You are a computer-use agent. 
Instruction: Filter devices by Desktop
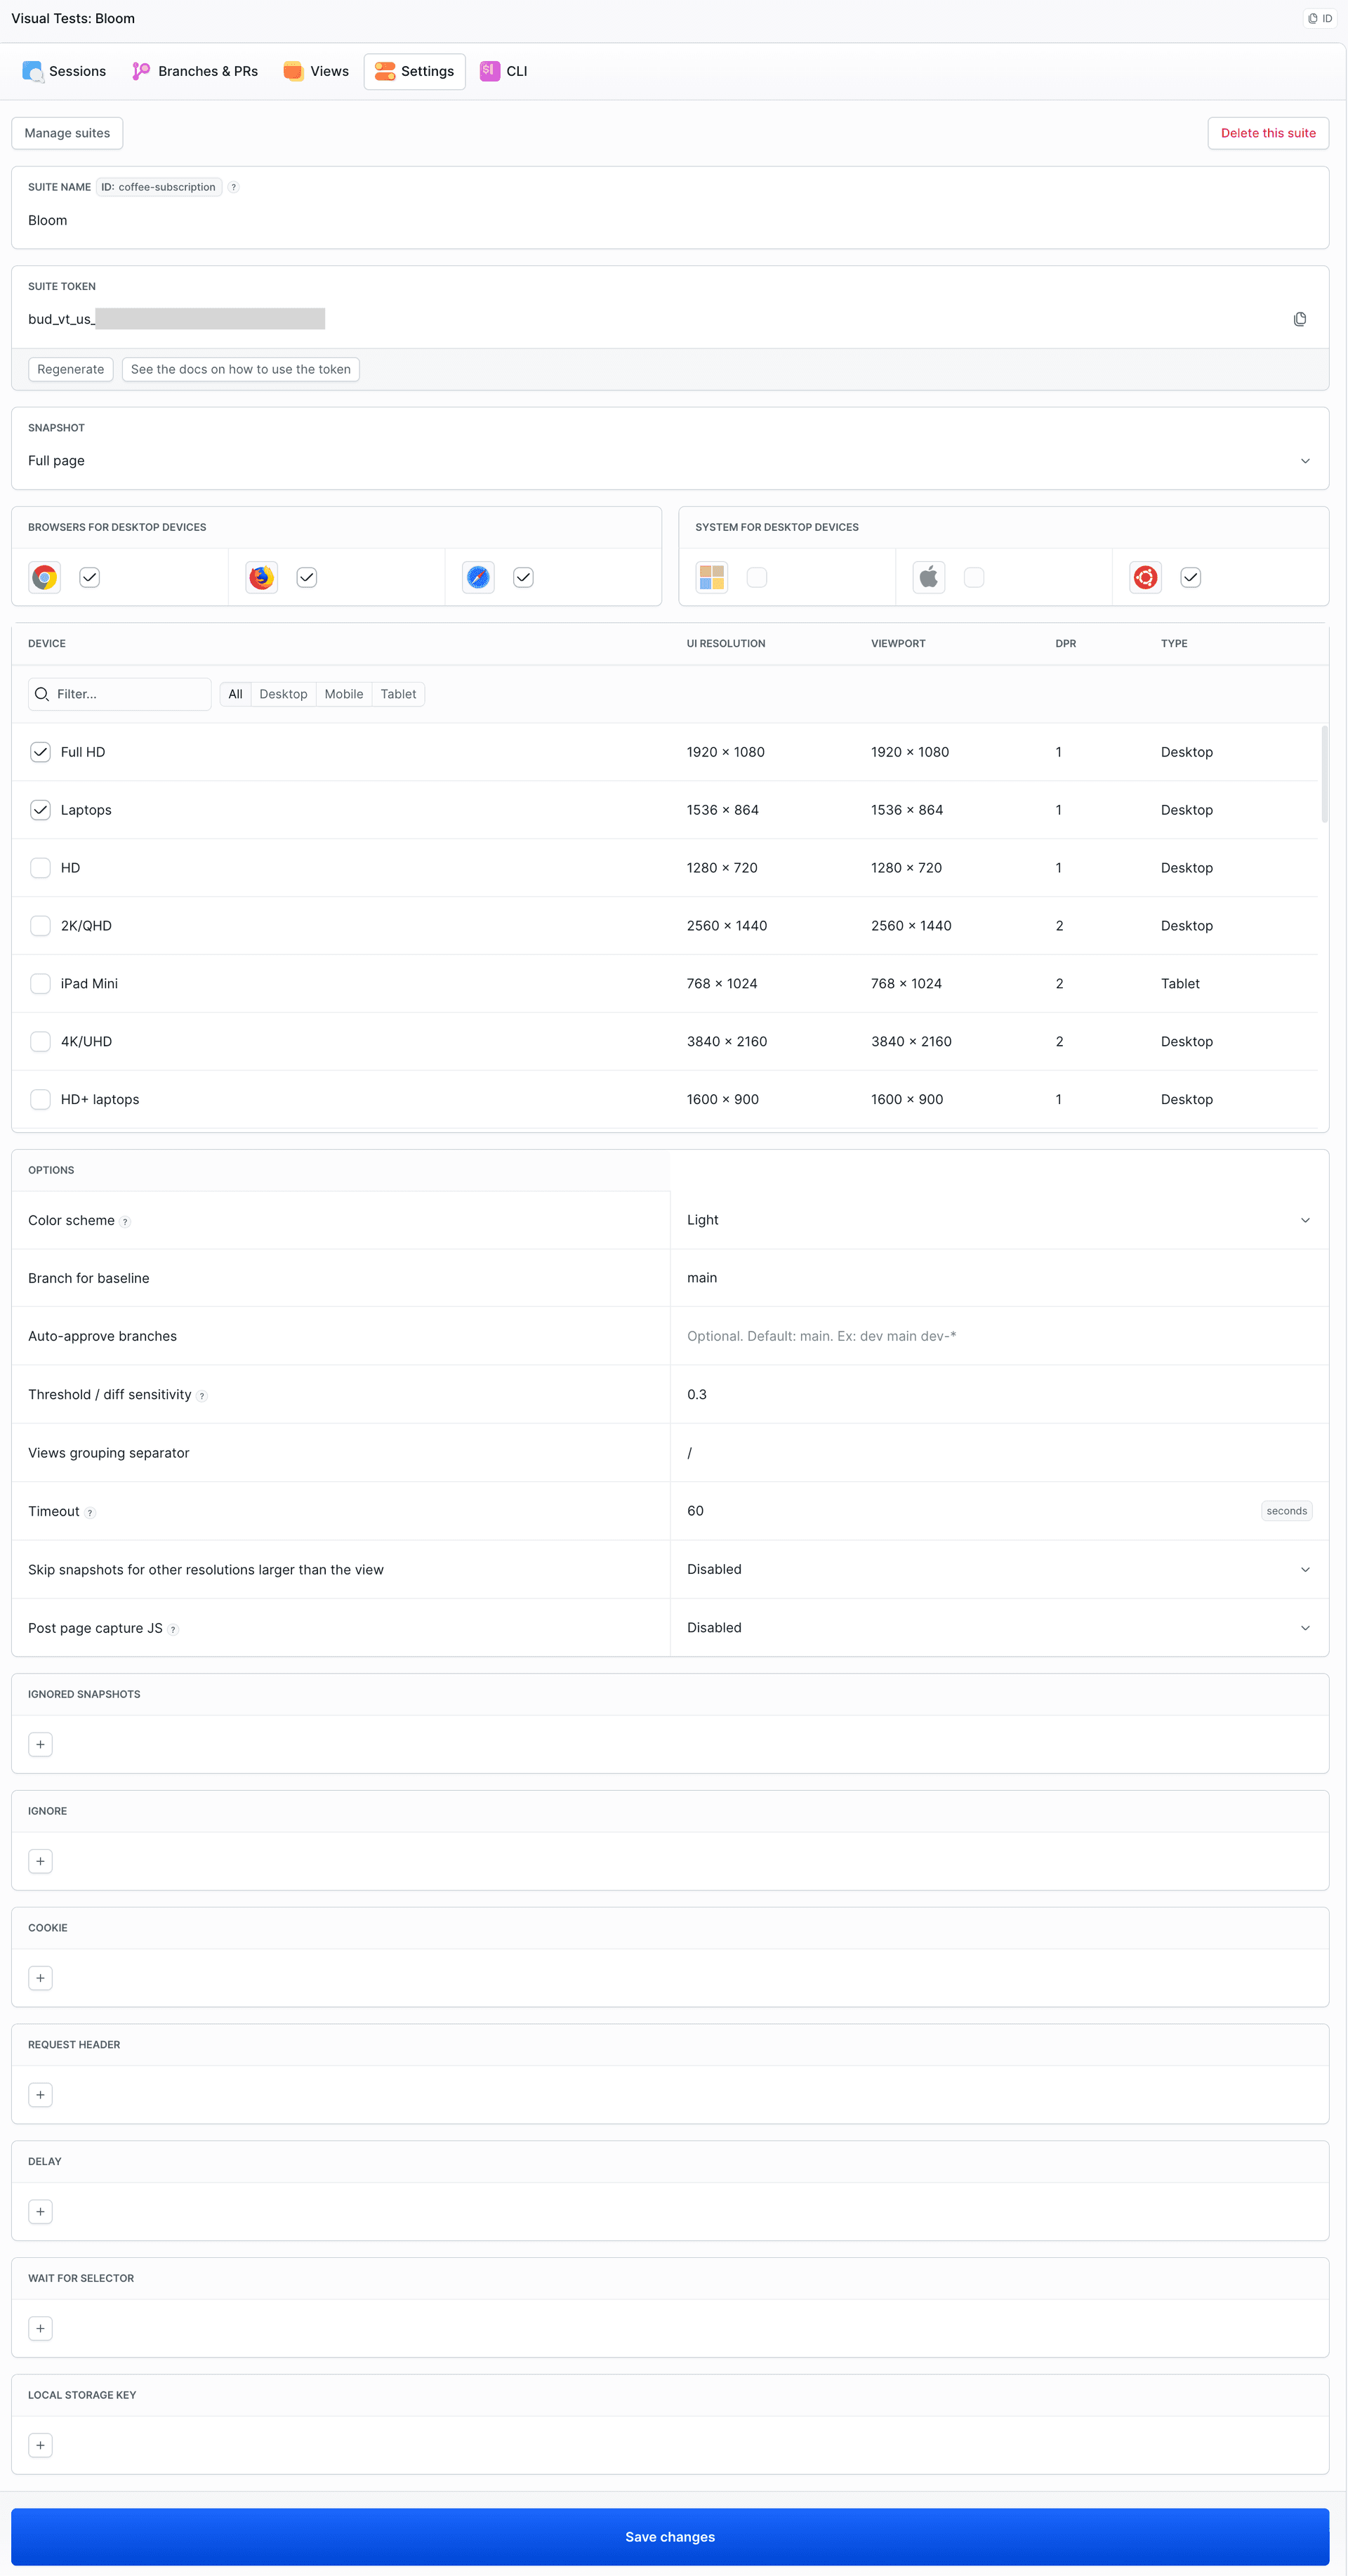[283, 694]
